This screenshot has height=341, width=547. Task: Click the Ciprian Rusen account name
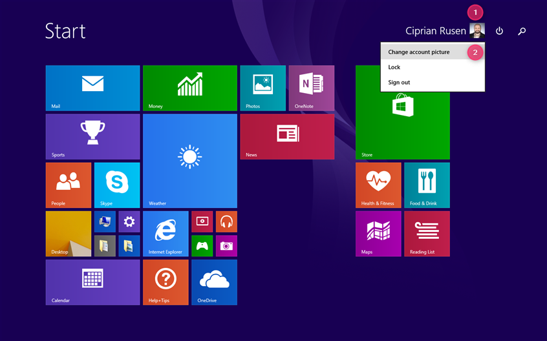[x=436, y=31]
